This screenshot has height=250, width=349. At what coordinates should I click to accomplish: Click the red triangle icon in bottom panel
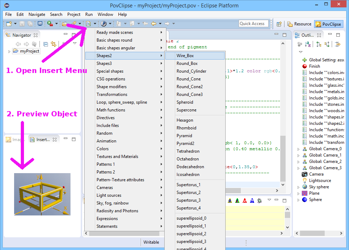[x=245, y=201]
